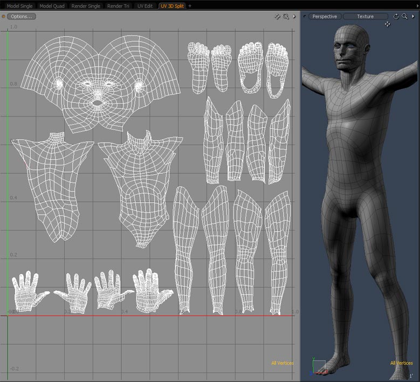Select the UV 3D Split tab
The width and height of the screenshot is (420, 382).
click(172, 6)
